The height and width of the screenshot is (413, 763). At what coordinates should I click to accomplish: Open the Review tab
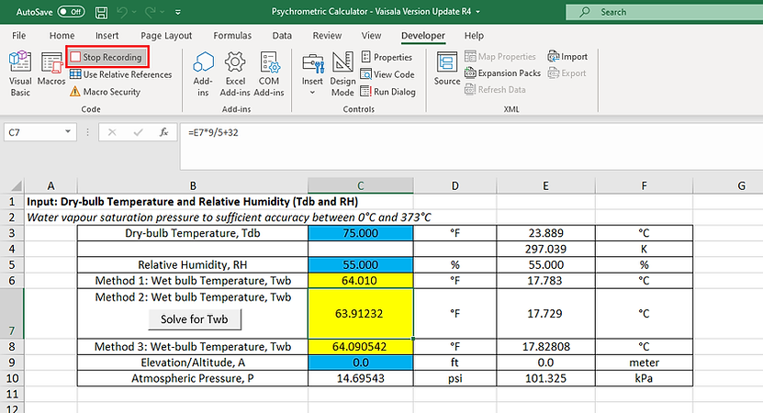327,36
